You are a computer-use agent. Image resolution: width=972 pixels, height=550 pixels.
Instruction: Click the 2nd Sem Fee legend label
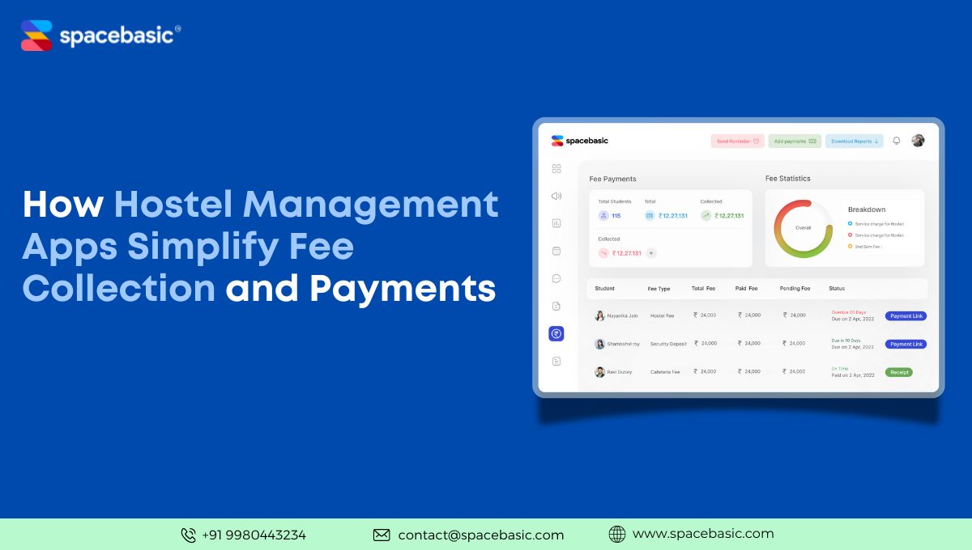click(x=868, y=246)
